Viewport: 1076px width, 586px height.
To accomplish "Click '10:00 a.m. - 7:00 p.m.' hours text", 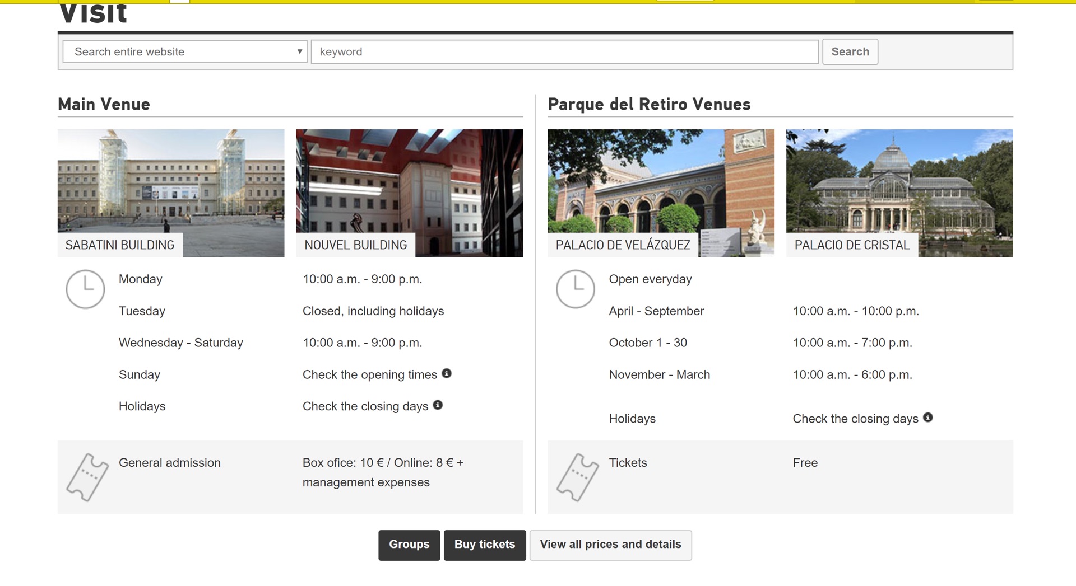I will click(x=852, y=343).
